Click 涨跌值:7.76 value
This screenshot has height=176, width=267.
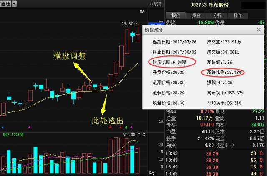(219, 62)
